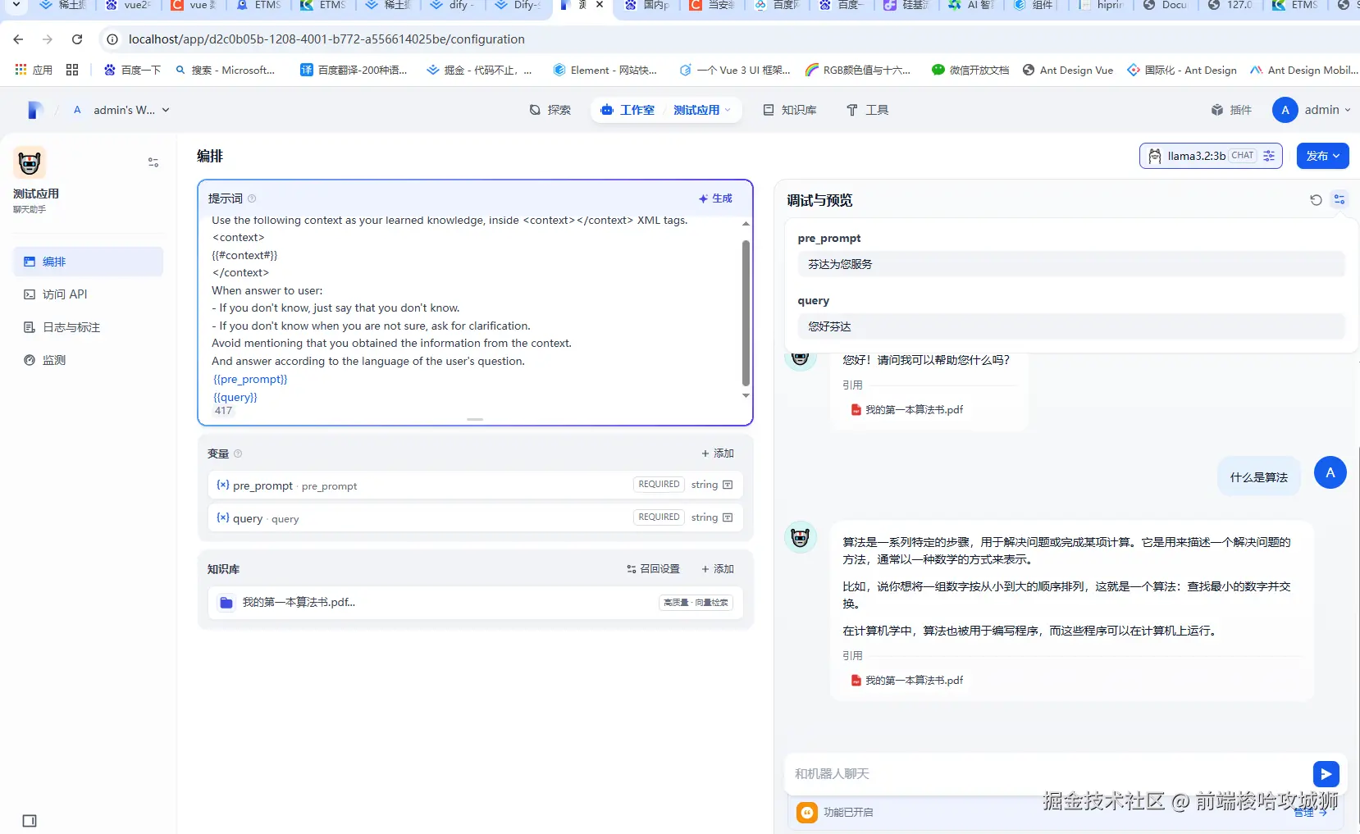Select the query variable row
The image size is (1360, 834).
(x=475, y=518)
